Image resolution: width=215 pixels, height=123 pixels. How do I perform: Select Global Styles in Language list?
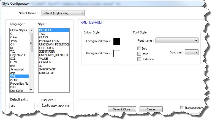[x=18, y=30]
